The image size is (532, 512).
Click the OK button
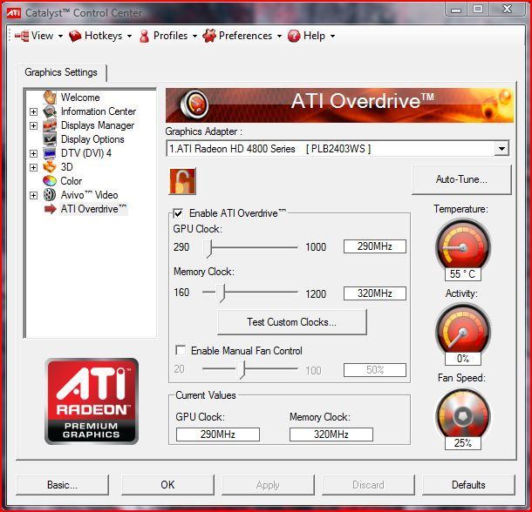[x=167, y=485]
